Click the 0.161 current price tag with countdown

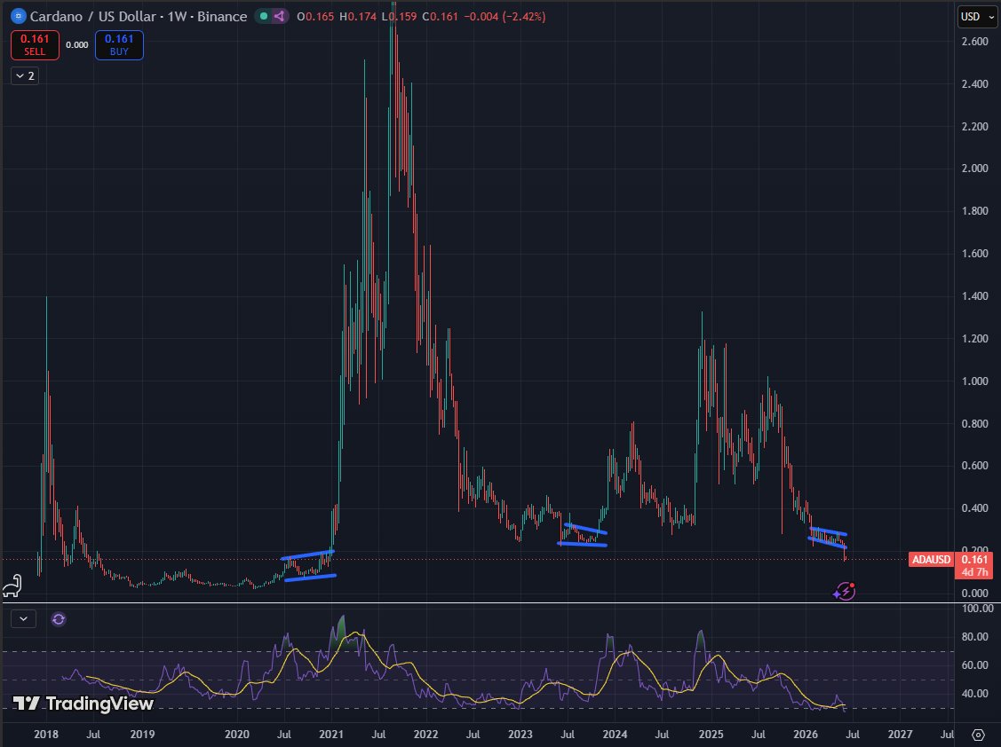coord(974,565)
